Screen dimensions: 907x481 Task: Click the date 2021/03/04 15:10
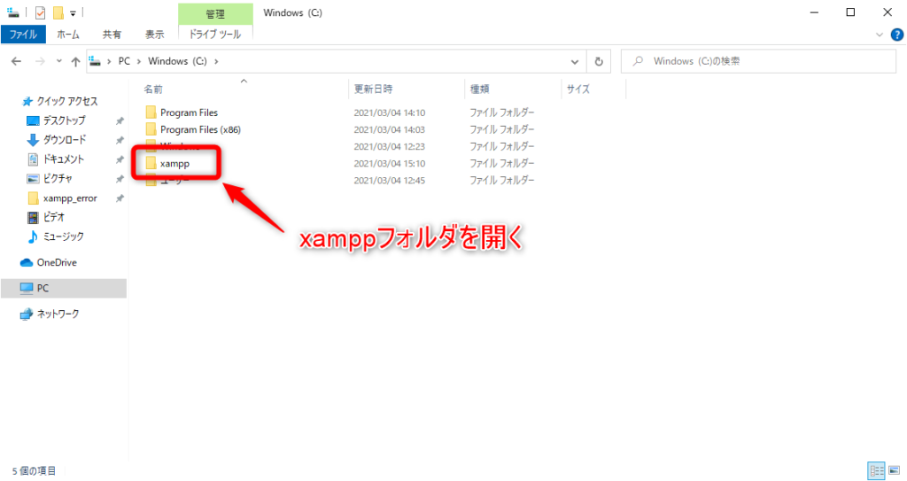coord(390,164)
